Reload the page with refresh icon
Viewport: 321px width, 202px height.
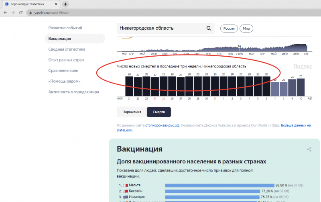[21, 12]
